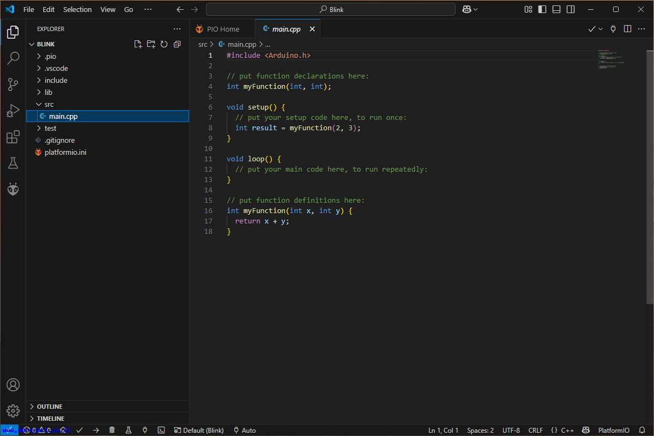
Task: Open the Edit menu
Action: (x=49, y=9)
